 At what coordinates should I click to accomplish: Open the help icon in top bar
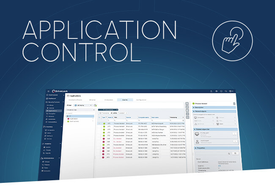point(221,91)
